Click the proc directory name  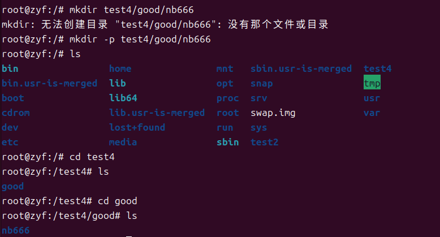click(x=227, y=98)
